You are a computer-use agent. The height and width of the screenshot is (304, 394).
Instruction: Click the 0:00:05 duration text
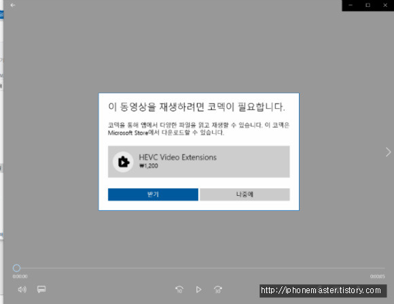tap(378, 276)
